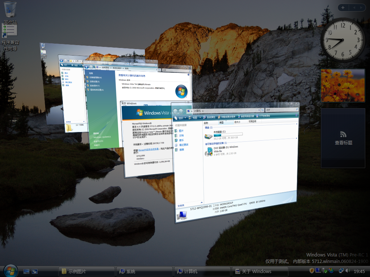Image resolution: width=370 pixels, height=277 pixels.
Task: Click the Switch between windows quick launch icon
Action: pos(35,271)
